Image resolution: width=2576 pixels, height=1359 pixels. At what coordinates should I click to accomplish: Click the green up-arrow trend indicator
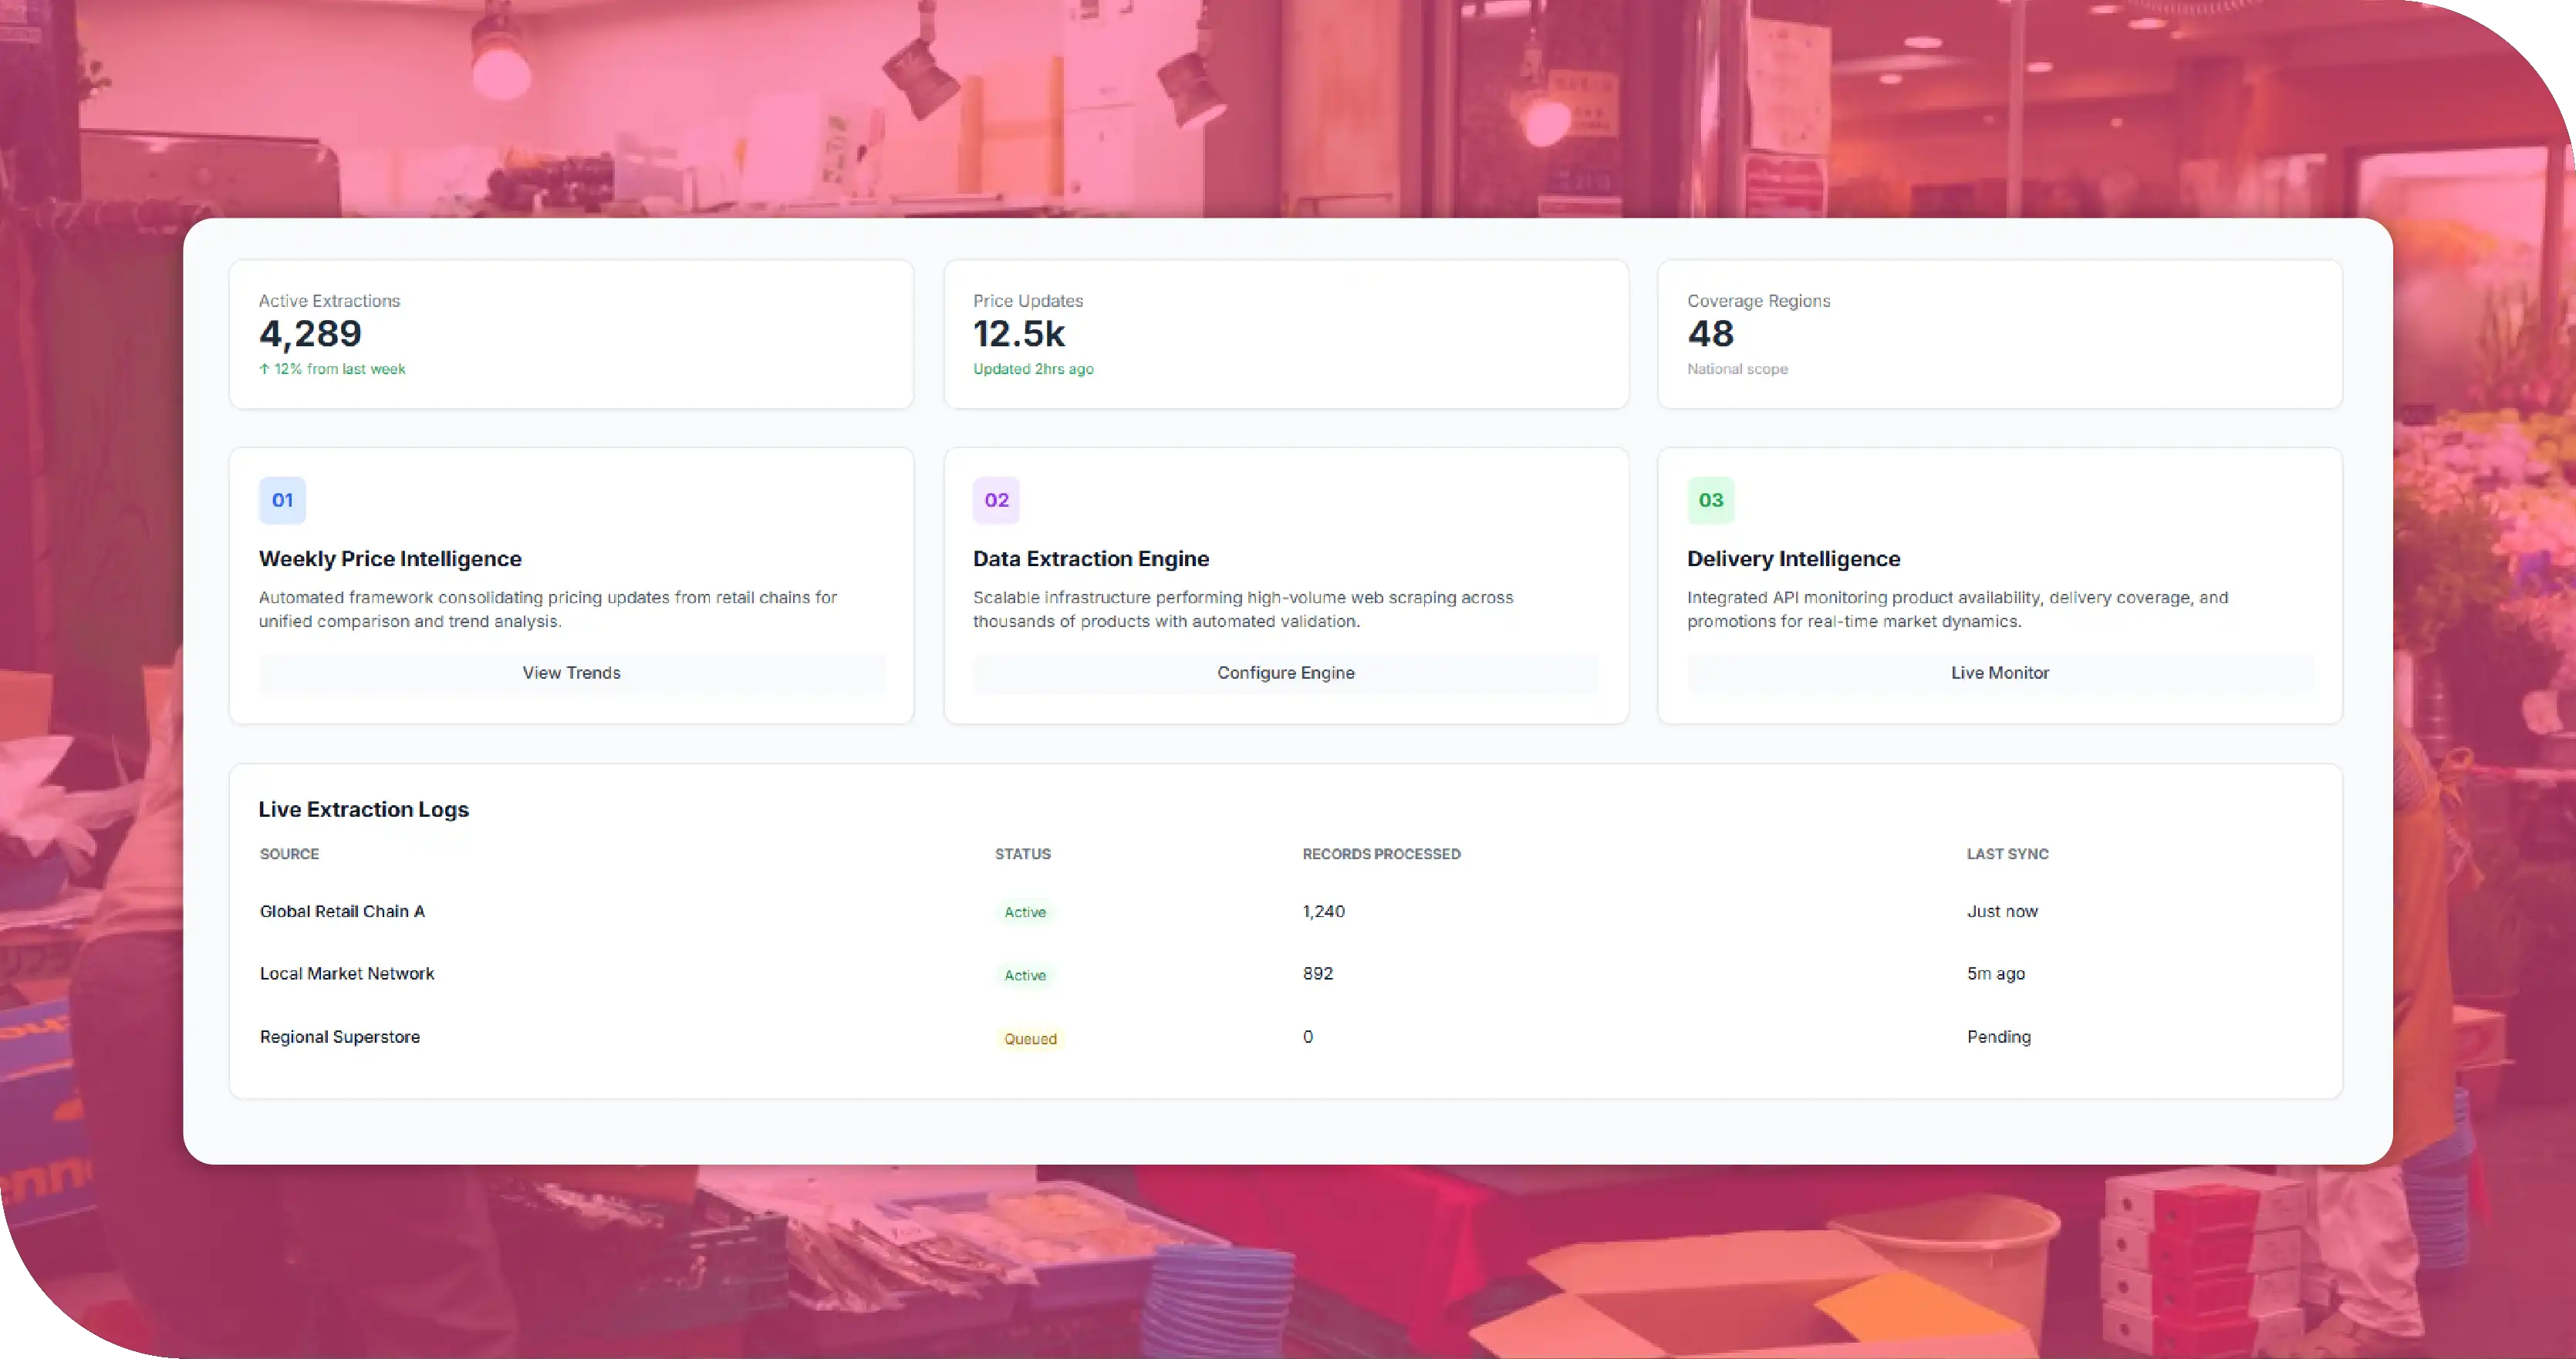(264, 369)
